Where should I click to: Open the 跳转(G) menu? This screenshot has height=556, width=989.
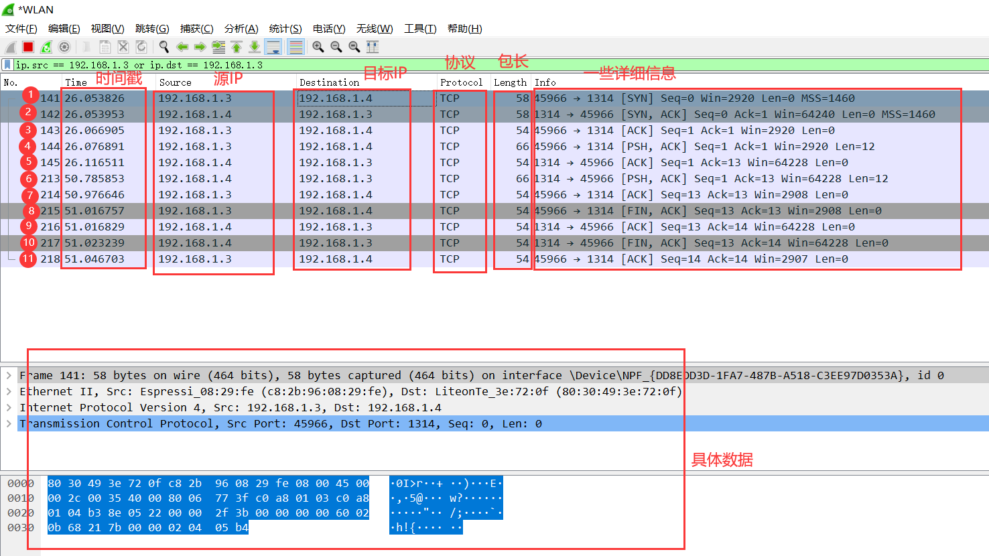click(152, 29)
